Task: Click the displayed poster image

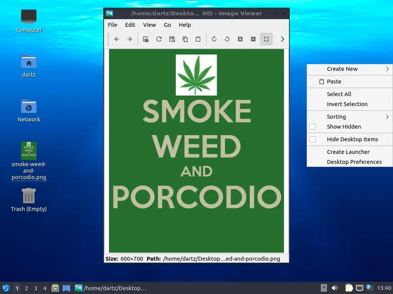Action: tap(196, 151)
